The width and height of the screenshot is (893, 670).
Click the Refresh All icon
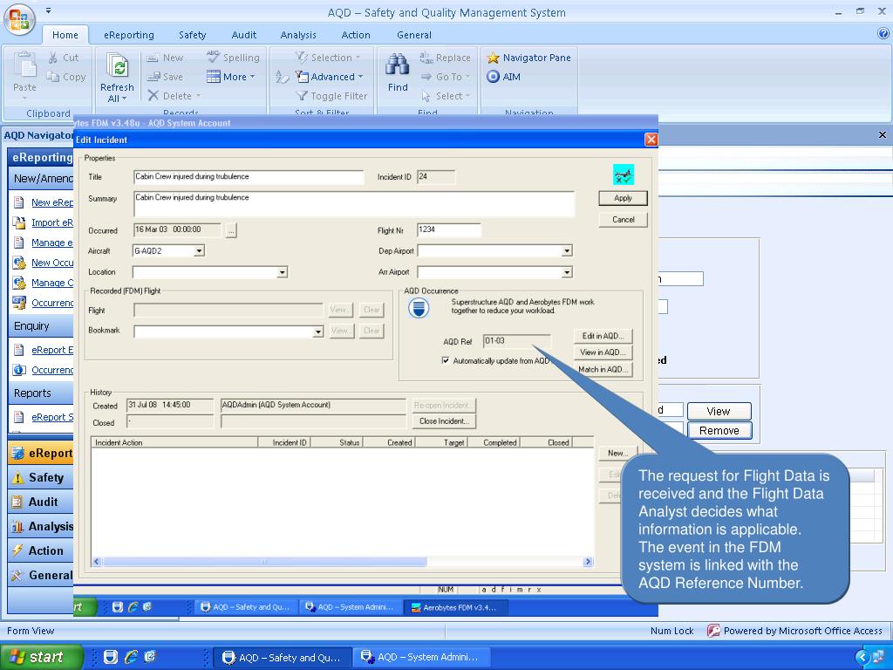118,66
